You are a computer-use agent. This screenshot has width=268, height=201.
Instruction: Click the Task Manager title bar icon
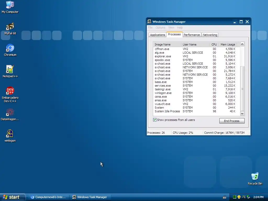[x=149, y=21]
